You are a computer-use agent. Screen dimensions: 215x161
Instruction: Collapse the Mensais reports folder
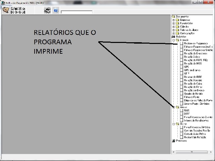(x=174, y=40)
